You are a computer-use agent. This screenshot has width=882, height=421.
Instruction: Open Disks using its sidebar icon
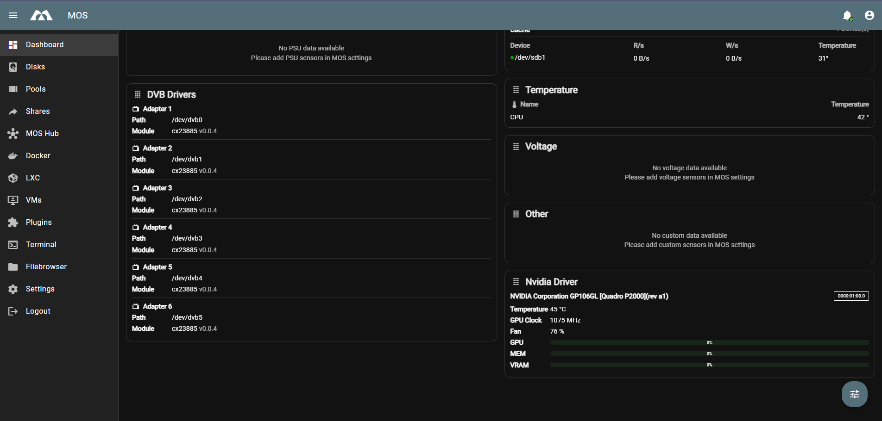[13, 67]
